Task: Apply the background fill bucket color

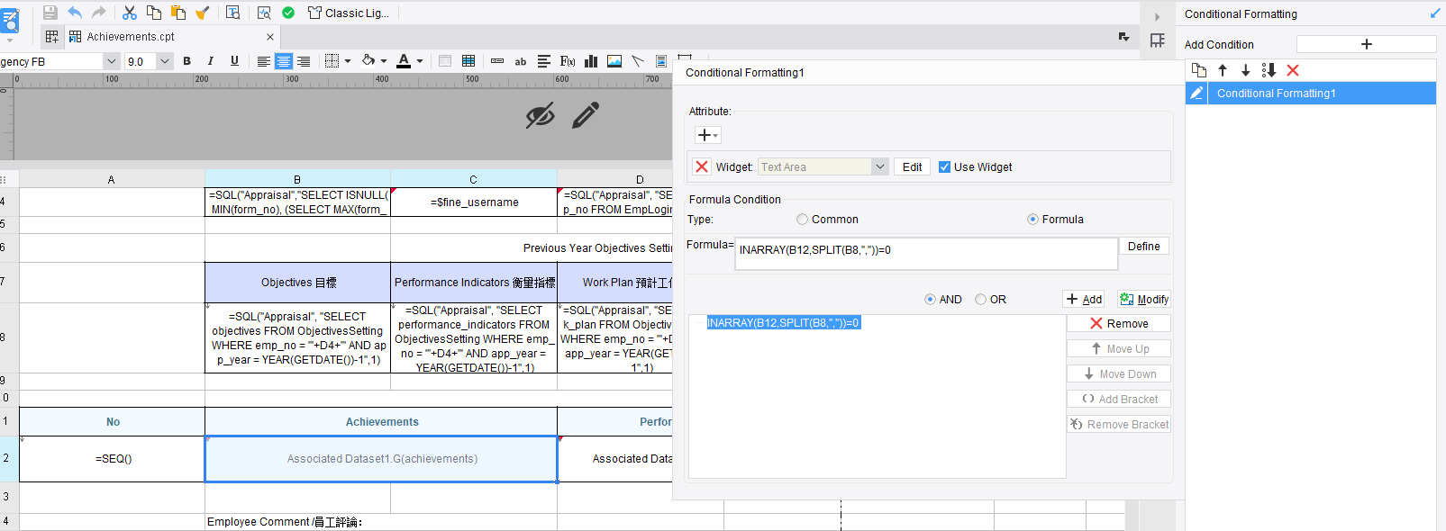Action: coord(368,60)
